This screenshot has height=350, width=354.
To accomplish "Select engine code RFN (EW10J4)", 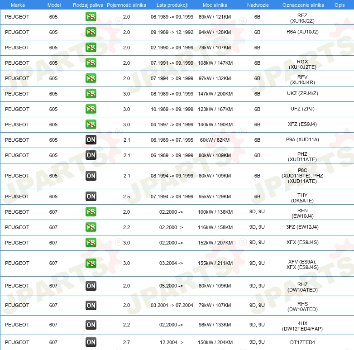I will (302, 213).
